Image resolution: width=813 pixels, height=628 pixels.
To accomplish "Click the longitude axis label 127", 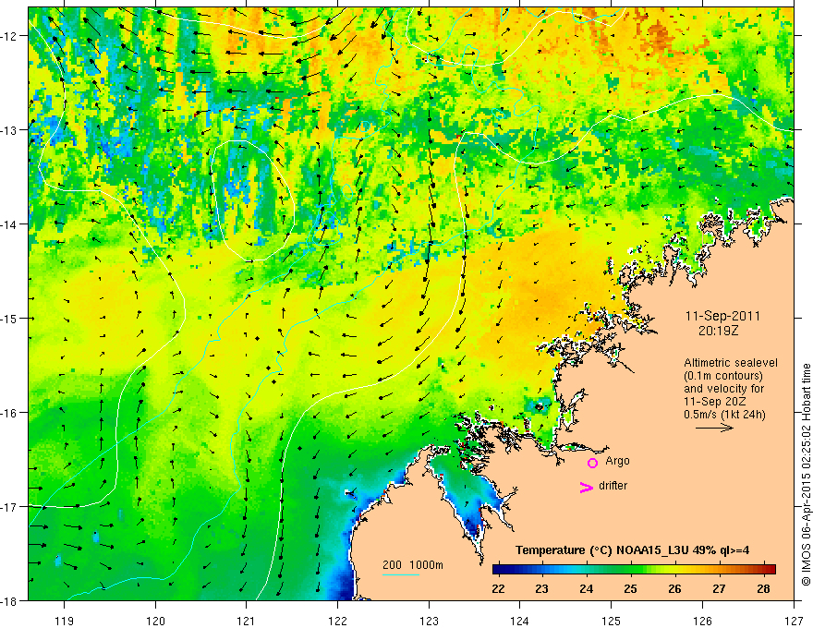I will point(794,621).
